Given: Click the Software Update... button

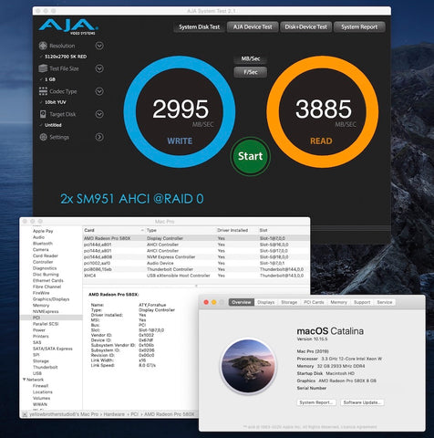Looking at the screenshot, I should (362, 402).
